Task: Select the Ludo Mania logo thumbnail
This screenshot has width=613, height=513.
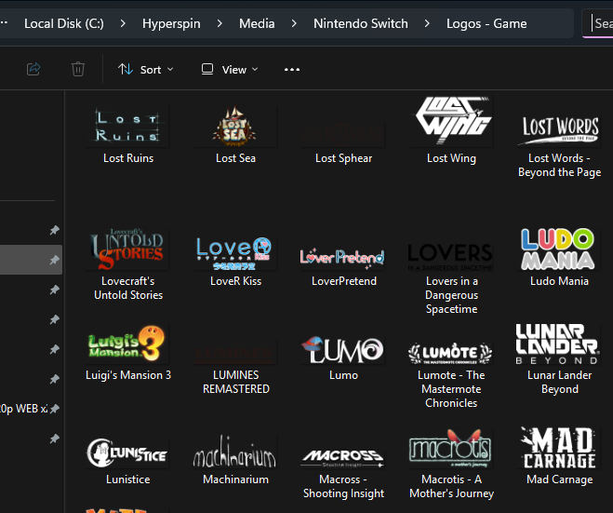Action: click(559, 249)
